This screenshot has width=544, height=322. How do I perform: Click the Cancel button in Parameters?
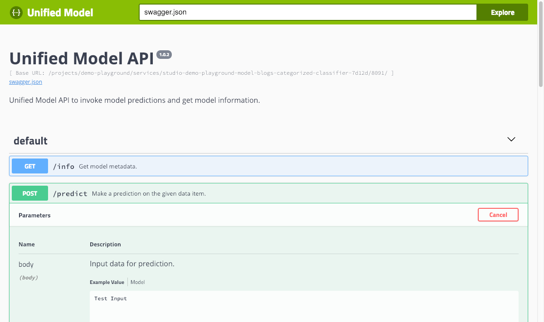pos(498,215)
